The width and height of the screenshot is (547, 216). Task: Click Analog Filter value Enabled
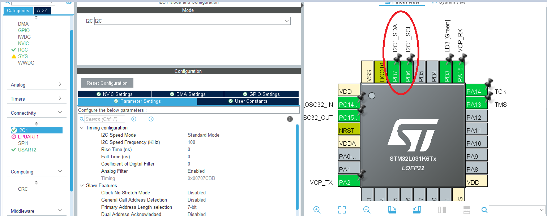[x=196, y=171]
